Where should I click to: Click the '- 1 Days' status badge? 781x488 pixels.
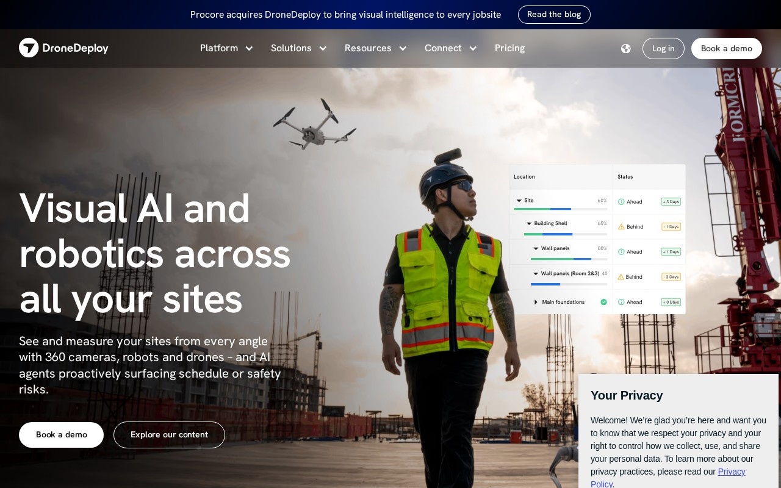pos(671,227)
